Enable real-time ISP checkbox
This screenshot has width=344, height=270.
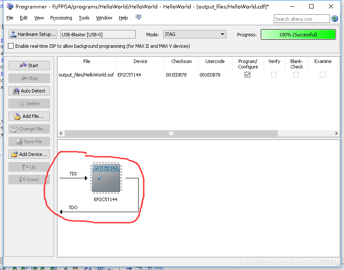(x=11, y=46)
